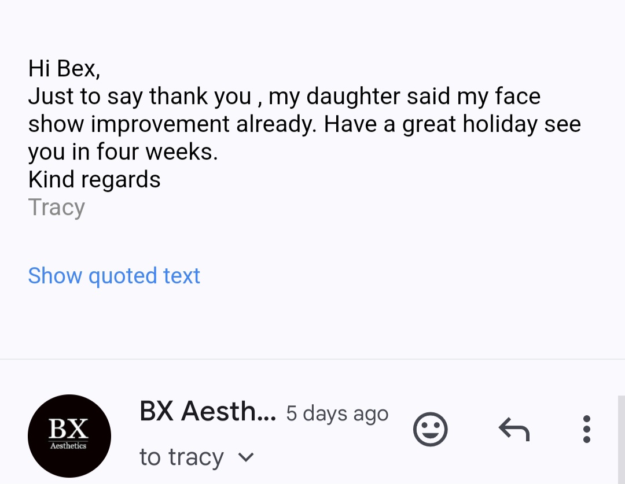Reply using the curved arrow icon

pyautogui.click(x=514, y=429)
